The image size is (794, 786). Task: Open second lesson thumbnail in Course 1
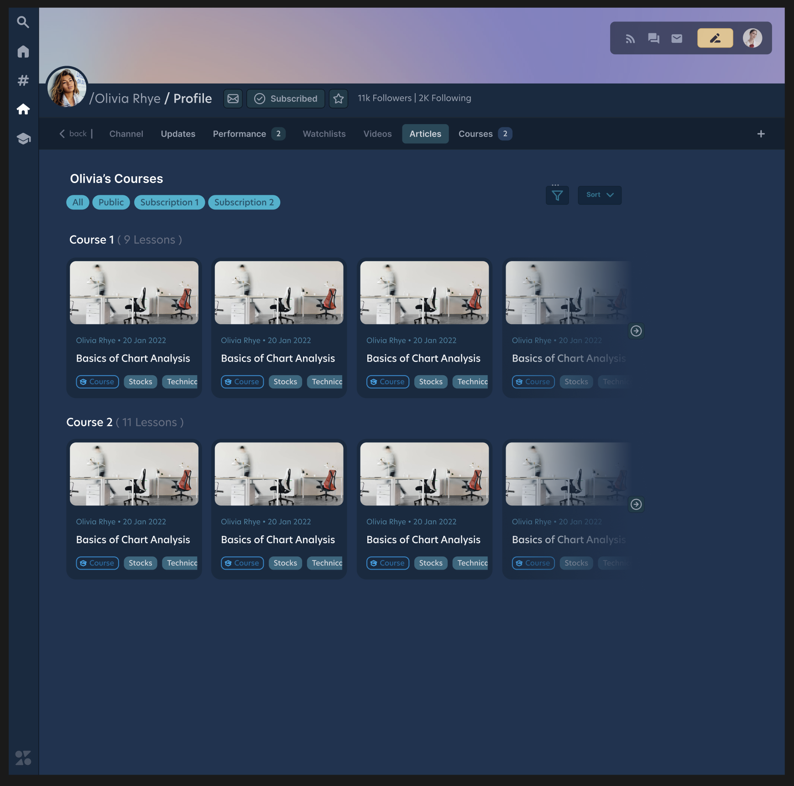coord(279,293)
